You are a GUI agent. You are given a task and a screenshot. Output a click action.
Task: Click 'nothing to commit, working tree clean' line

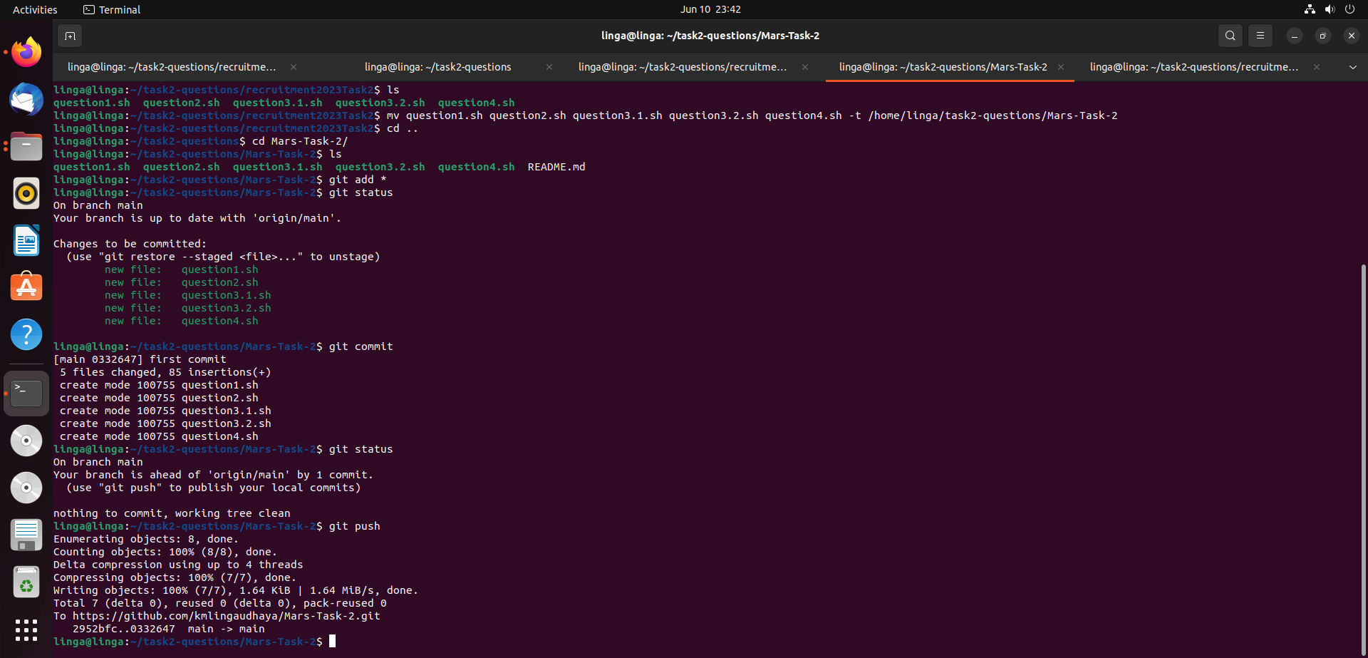[x=172, y=513]
